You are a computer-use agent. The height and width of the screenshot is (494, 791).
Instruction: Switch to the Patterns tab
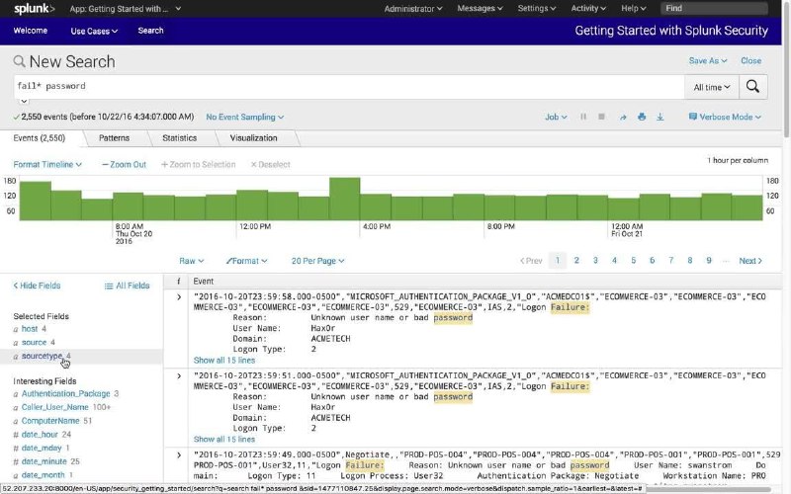pos(114,138)
